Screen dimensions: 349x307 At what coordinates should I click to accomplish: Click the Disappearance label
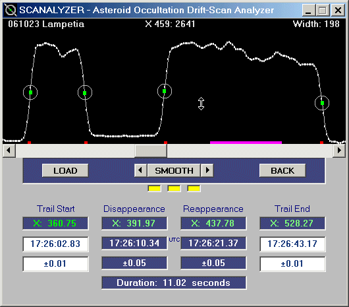134,209
